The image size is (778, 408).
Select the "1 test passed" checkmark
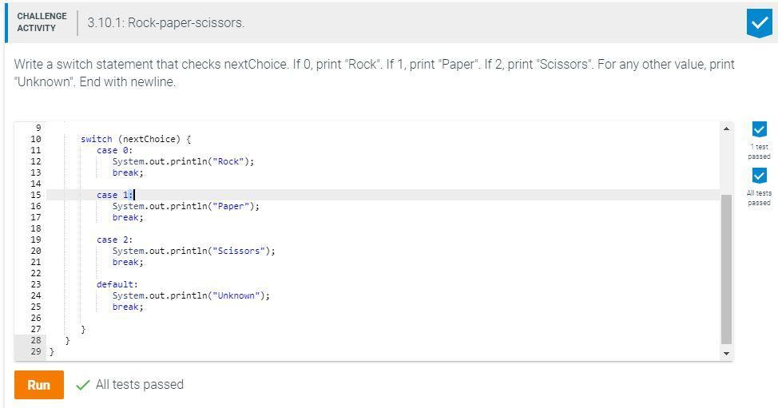pyautogui.click(x=759, y=129)
